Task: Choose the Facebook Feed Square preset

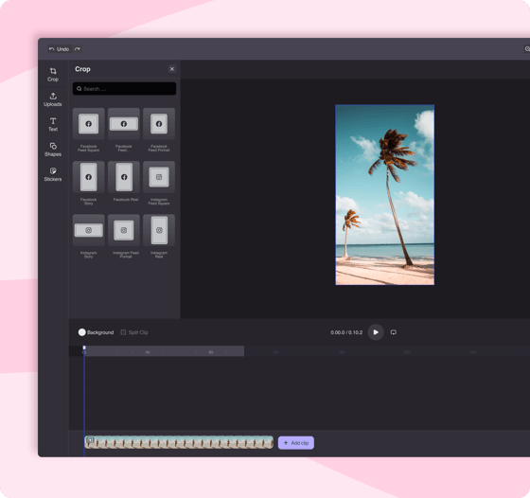Action: click(x=89, y=124)
